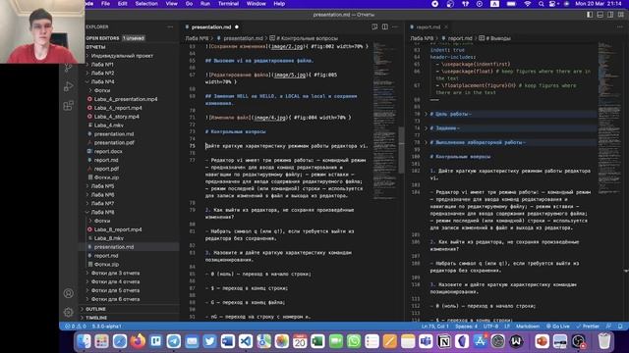The height and width of the screenshot is (353, 629).
Task: Unfold the Цель работы heading in report.md
Action: 426,114
